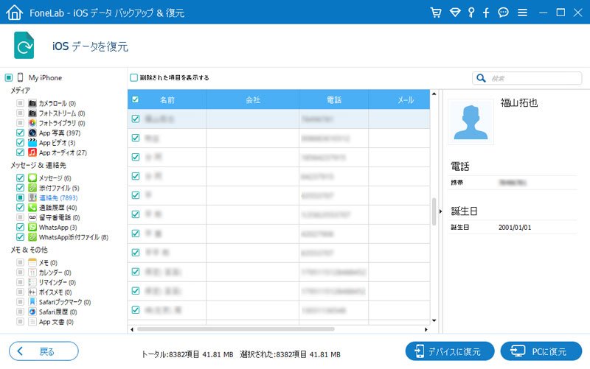
Task: Click the App オーディオ music icon
Action: pos(32,152)
